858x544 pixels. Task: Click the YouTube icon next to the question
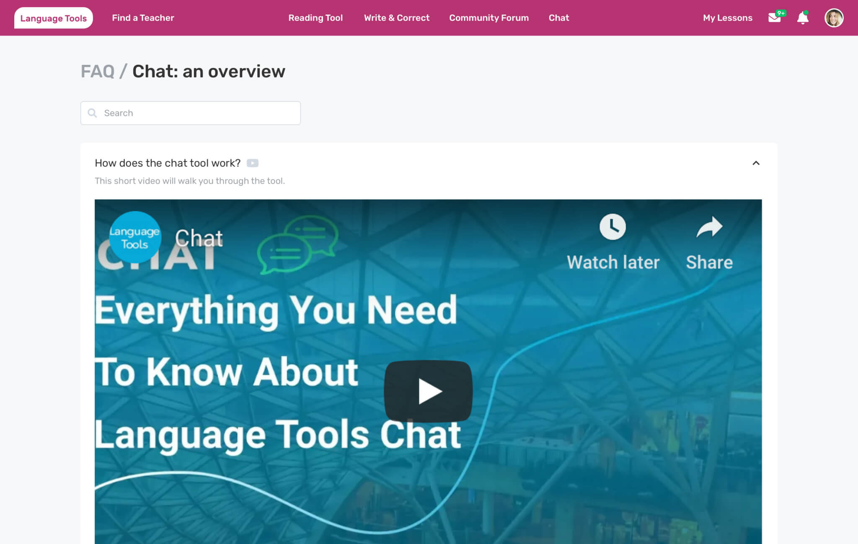(x=253, y=163)
